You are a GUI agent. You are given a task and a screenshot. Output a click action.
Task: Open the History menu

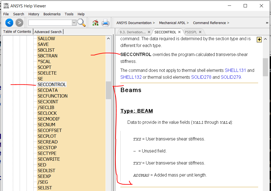34,14
